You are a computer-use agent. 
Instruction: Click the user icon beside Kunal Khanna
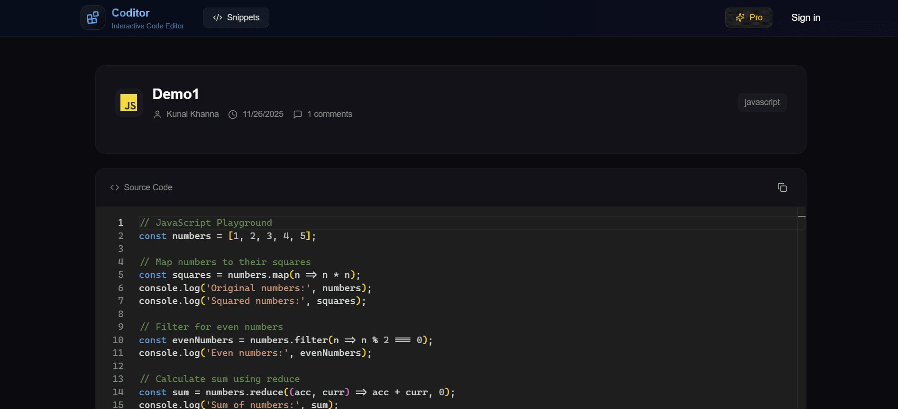point(157,115)
